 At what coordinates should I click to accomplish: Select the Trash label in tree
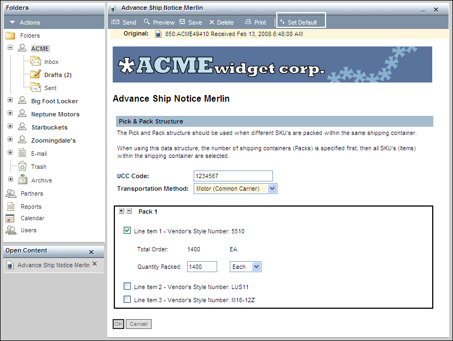tap(39, 167)
